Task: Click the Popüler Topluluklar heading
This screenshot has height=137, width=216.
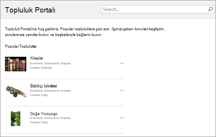Action: pos(21,46)
